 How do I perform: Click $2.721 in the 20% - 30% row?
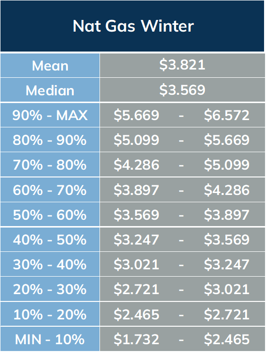pyautogui.click(x=136, y=289)
